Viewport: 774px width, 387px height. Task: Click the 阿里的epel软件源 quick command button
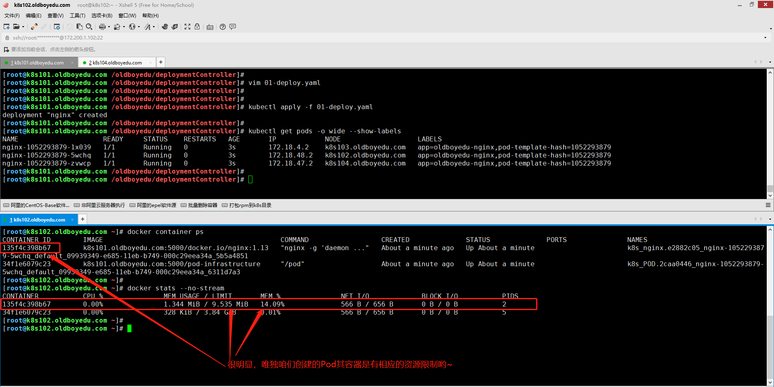[153, 205]
